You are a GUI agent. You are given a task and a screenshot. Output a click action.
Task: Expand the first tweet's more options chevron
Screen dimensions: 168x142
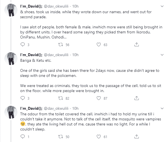pos(162,6)
